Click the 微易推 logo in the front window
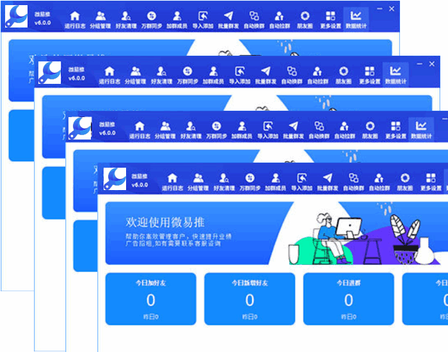This screenshot has height=352, width=448. click(x=115, y=179)
